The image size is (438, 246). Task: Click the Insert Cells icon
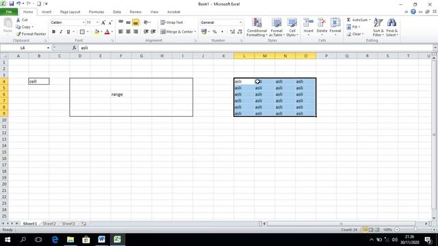309,23
